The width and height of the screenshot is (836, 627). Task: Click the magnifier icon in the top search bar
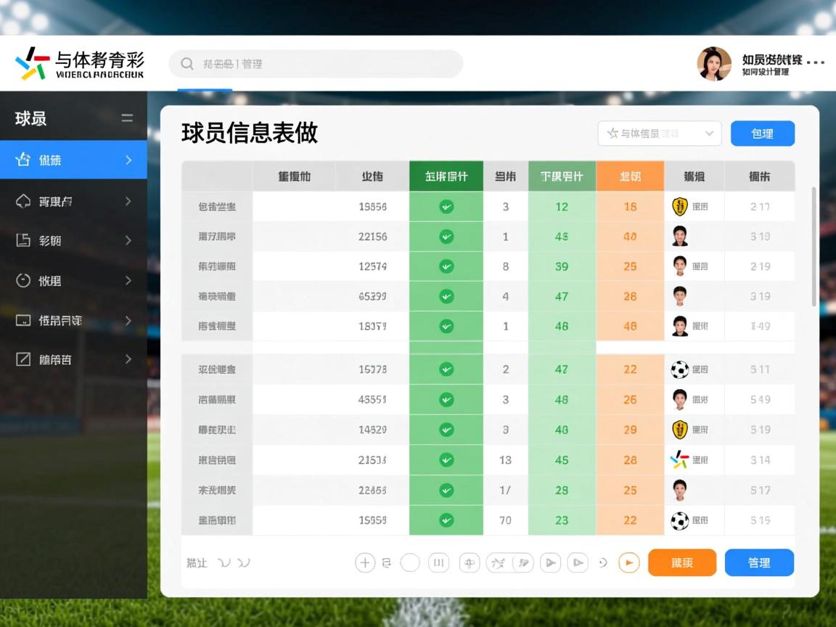coord(187,64)
